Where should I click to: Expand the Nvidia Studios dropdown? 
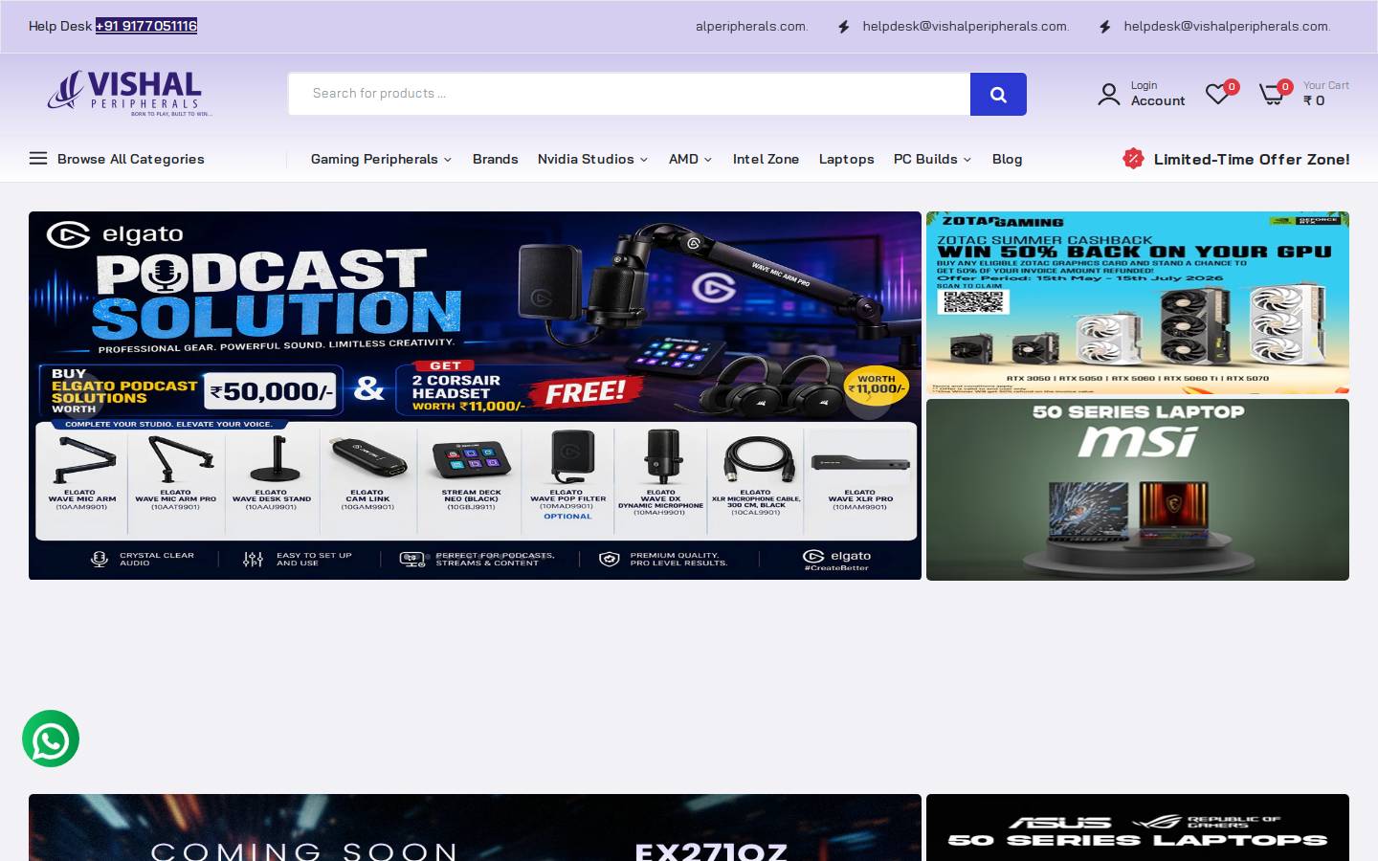(592, 159)
